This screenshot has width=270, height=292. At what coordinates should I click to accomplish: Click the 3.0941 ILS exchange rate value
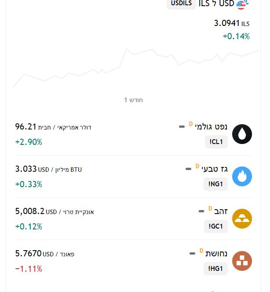(x=226, y=23)
